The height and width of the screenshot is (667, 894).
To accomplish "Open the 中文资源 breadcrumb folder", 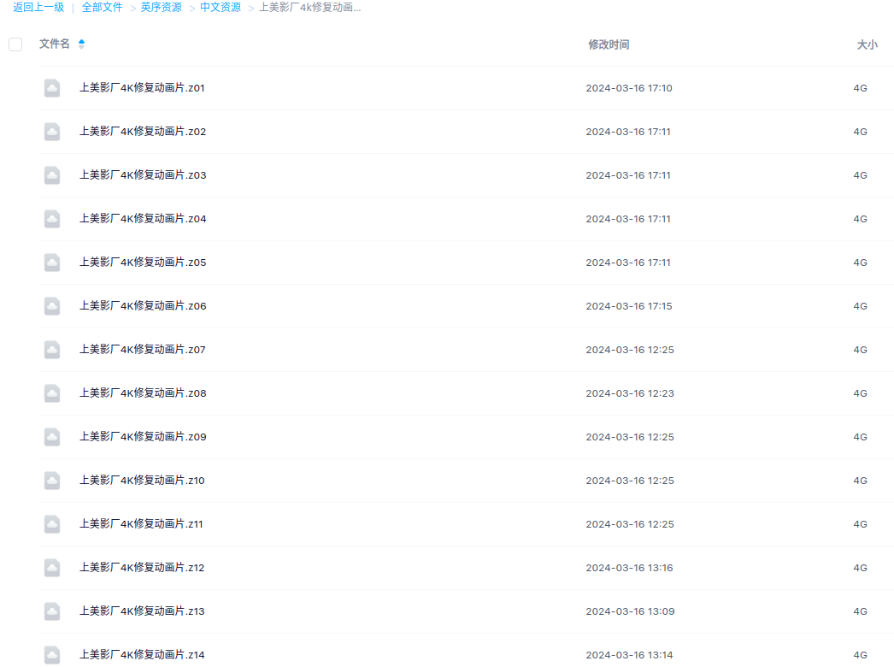I will [221, 8].
